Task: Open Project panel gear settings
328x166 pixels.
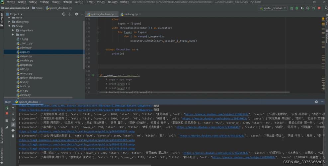Action: click(76, 14)
